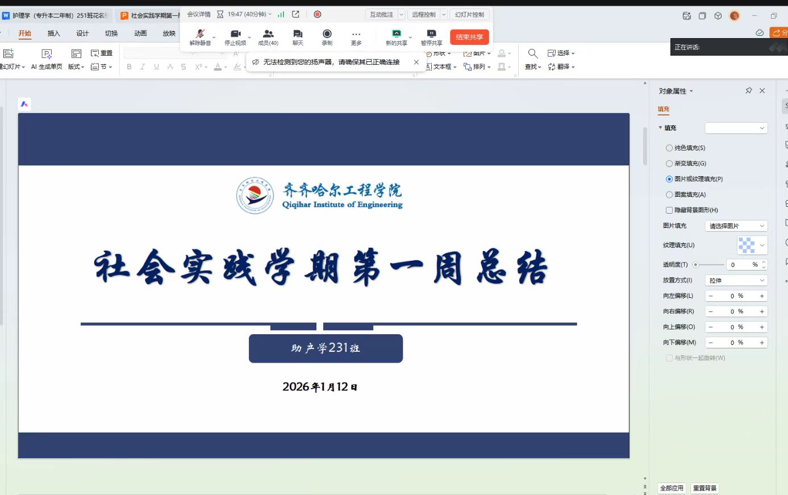Pin the Object Properties panel

click(748, 91)
